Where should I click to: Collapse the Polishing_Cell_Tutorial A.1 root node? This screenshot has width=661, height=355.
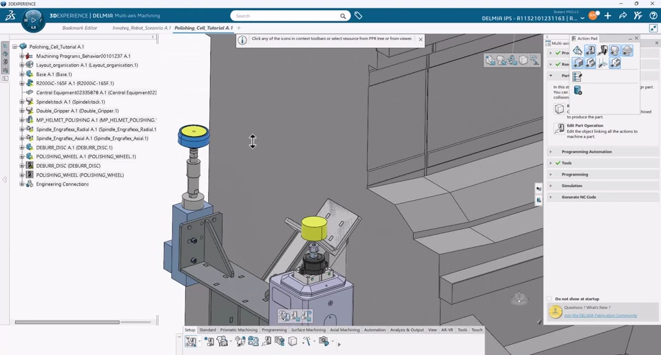click(x=15, y=47)
